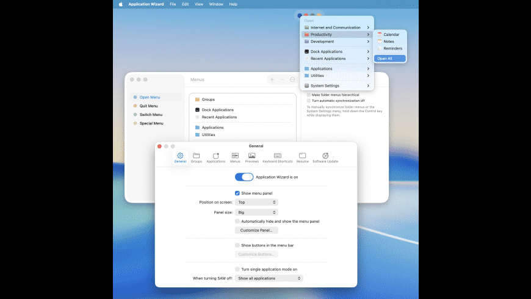The image size is (531, 299).
Task: Select the Resume preferences tab icon
Action: (302, 156)
